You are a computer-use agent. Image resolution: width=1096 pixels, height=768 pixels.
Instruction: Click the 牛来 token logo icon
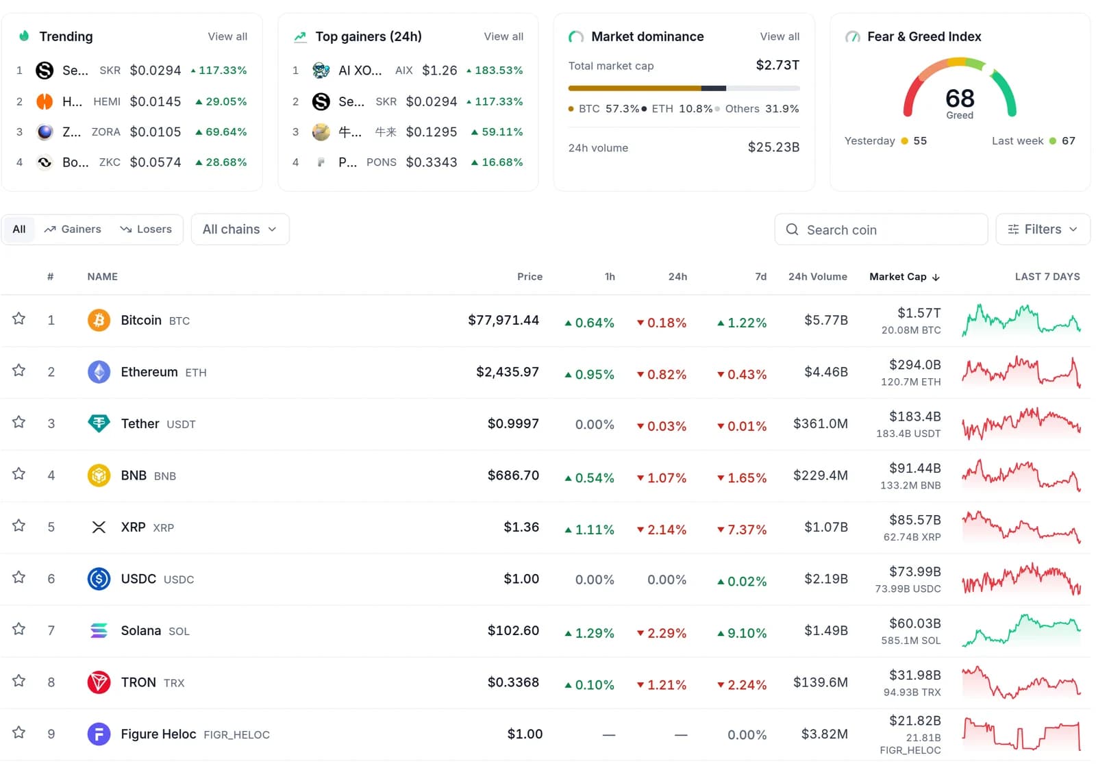pos(321,132)
